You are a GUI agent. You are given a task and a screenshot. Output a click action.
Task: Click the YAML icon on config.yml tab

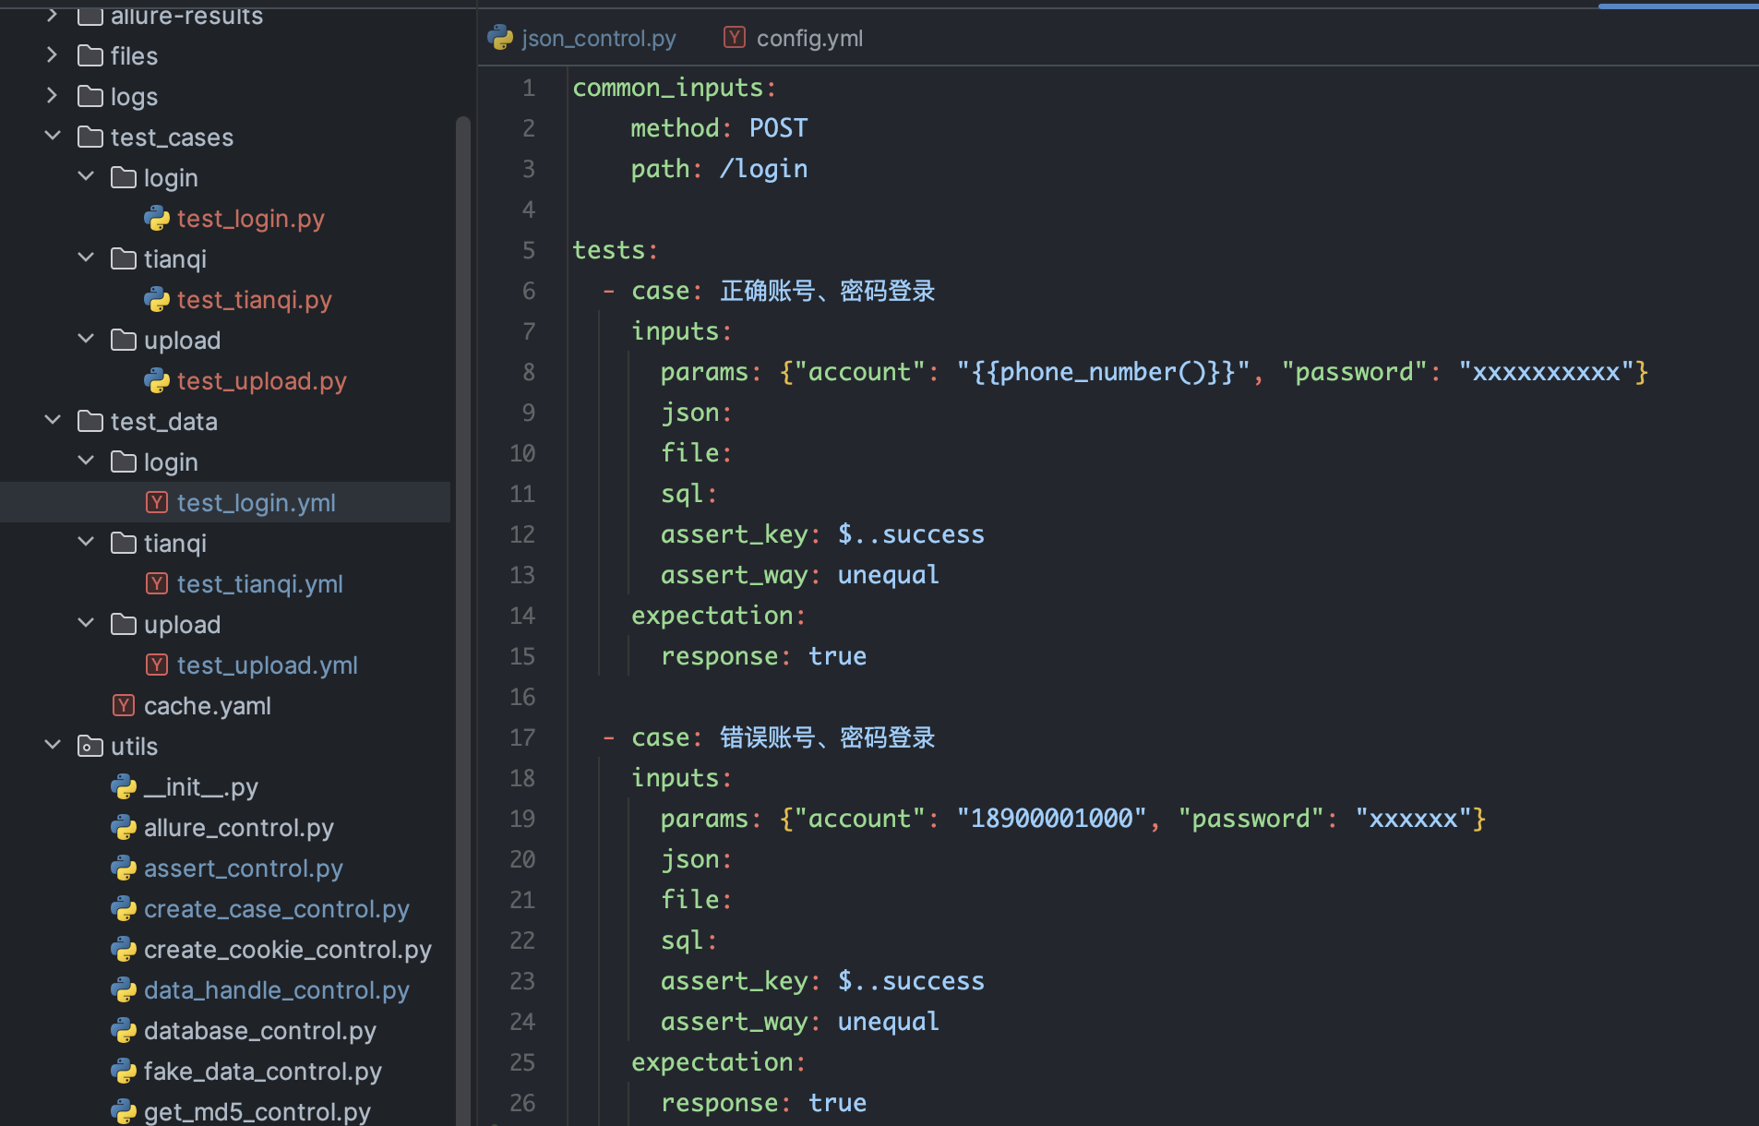[735, 38]
